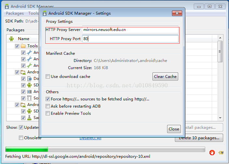Image resolution: width=229 pixels, height=164 pixels.
Task: Enable Ask before restarting ADB
Action: click(48, 106)
